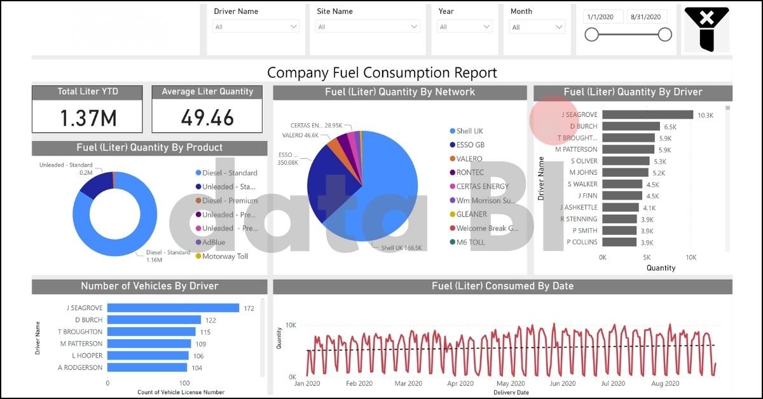This screenshot has width=763, height=399.
Task: Open the Month filter dropdown
Action: click(537, 26)
